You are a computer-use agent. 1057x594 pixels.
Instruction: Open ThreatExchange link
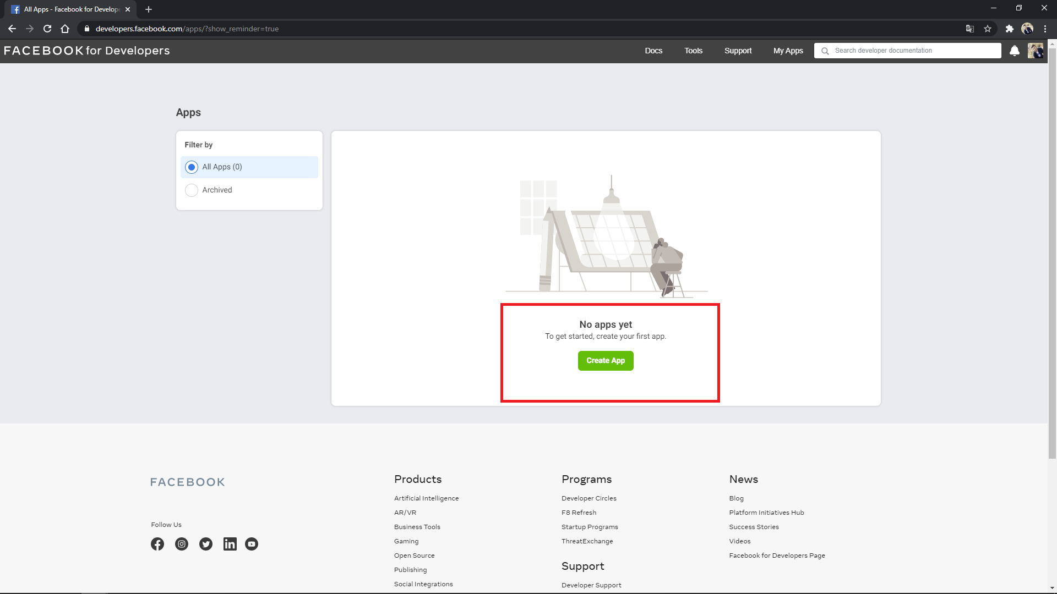(x=587, y=541)
